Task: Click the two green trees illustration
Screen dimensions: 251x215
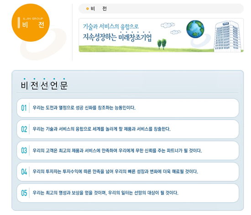Action: (x=162, y=44)
